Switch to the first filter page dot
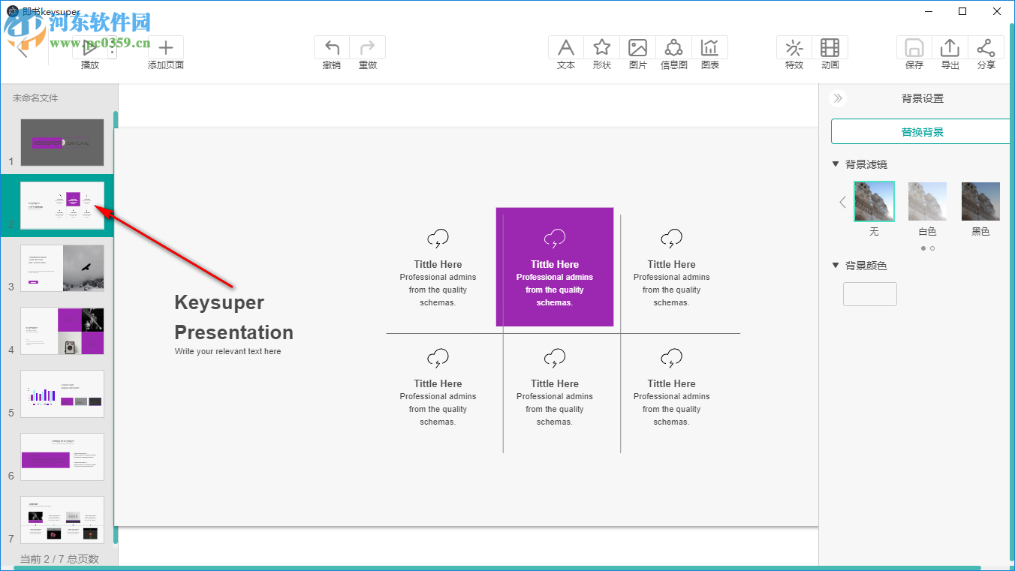The image size is (1015, 571). coord(923,248)
